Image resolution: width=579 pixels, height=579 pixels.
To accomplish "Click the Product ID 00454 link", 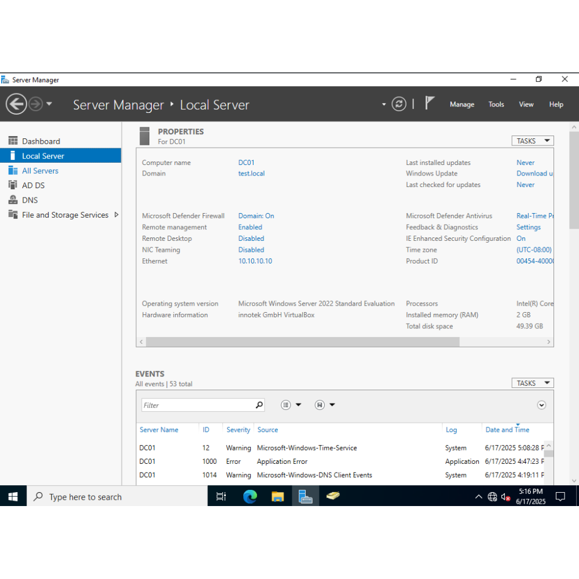I will (x=534, y=261).
